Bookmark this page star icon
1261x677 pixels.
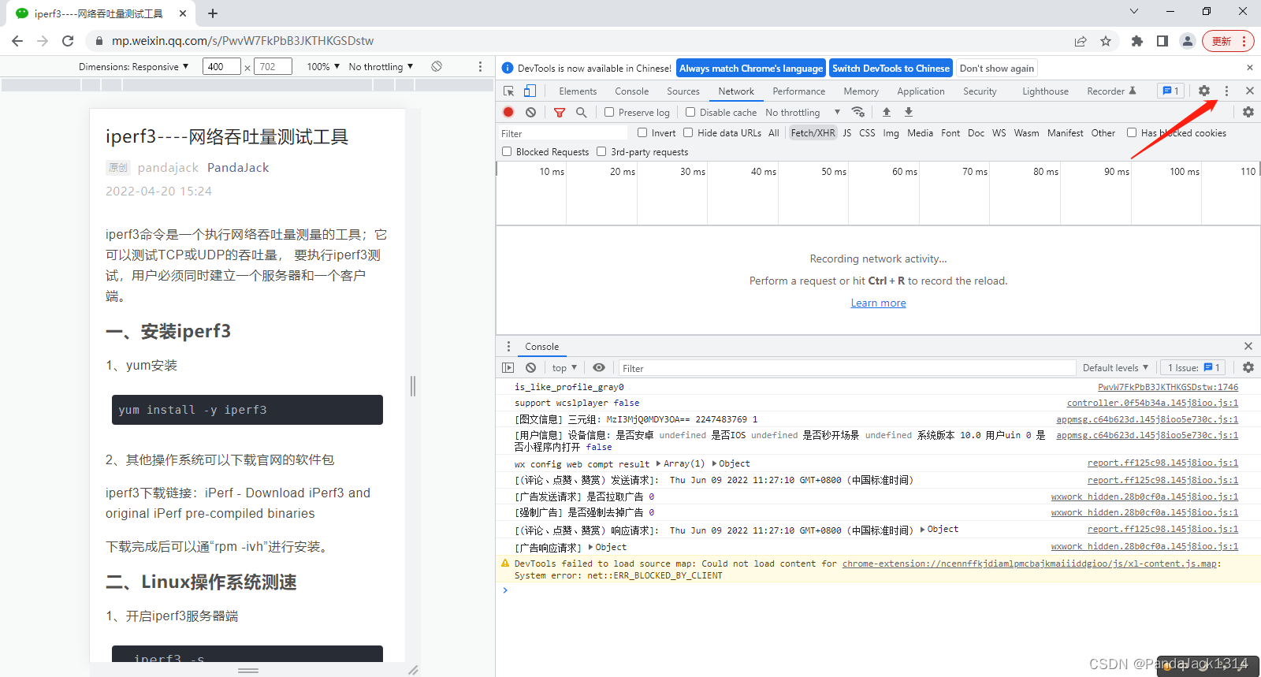(x=1106, y=41)
